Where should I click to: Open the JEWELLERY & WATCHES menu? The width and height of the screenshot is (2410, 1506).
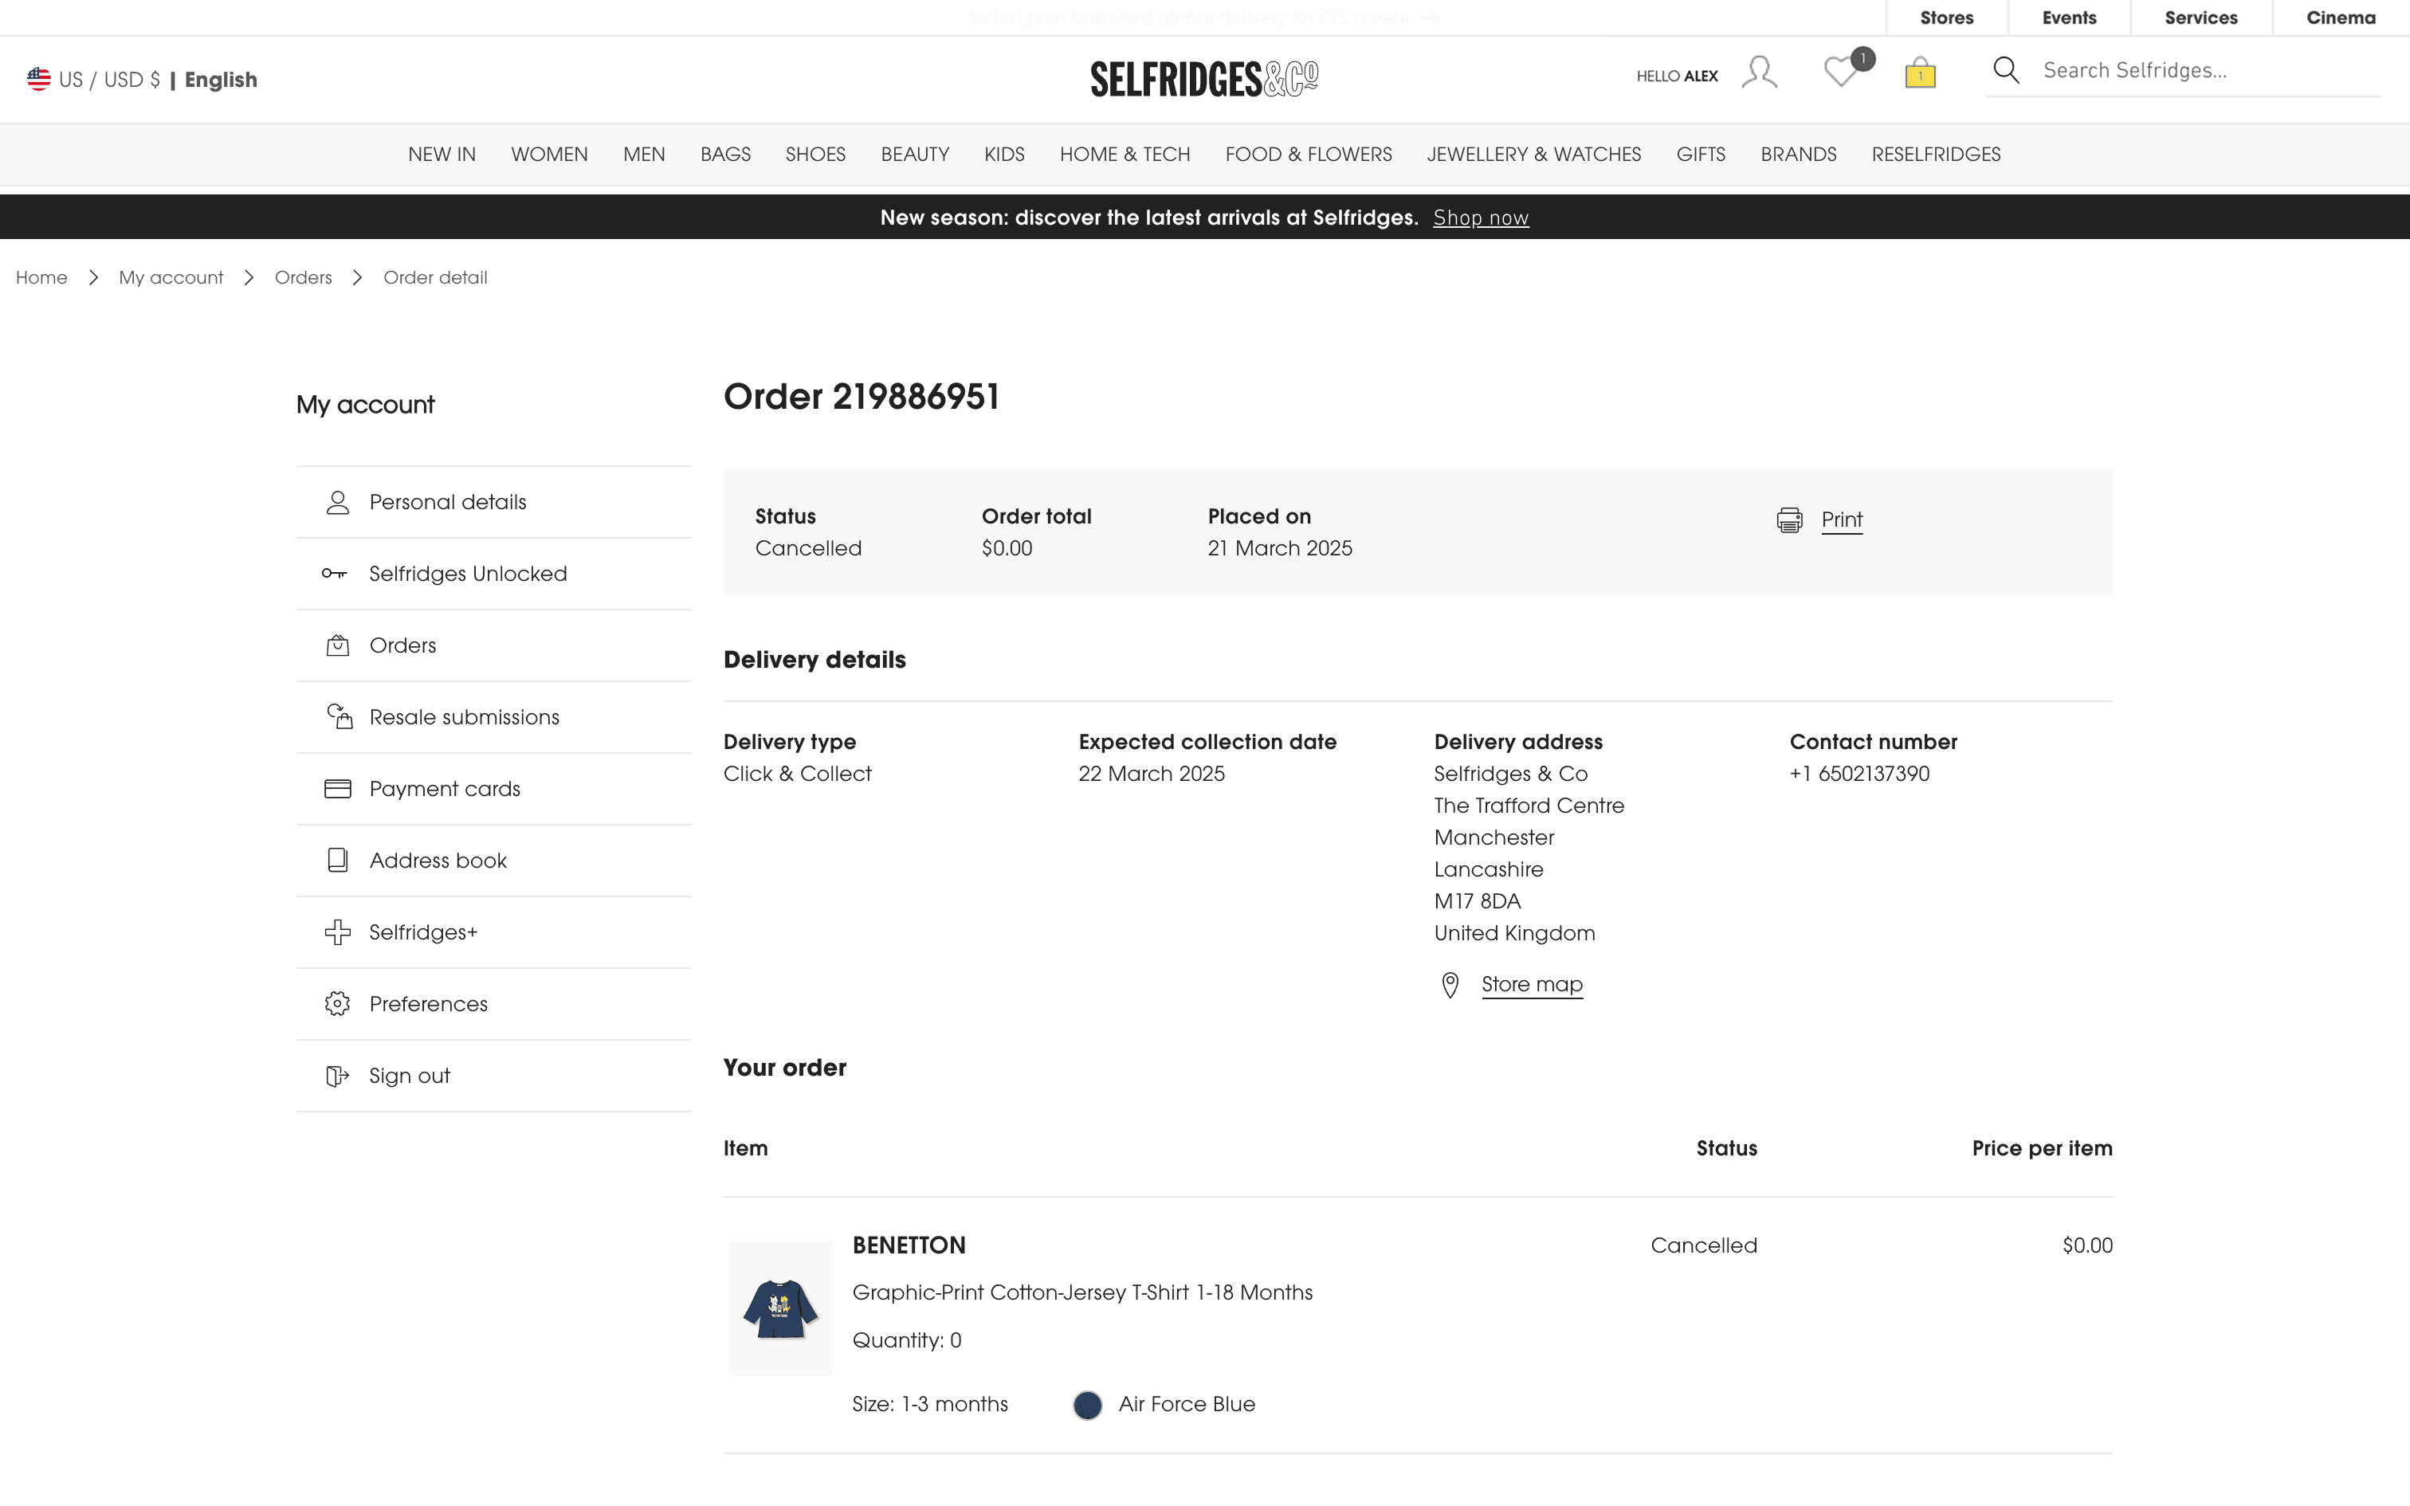[x=1533, y=155]
